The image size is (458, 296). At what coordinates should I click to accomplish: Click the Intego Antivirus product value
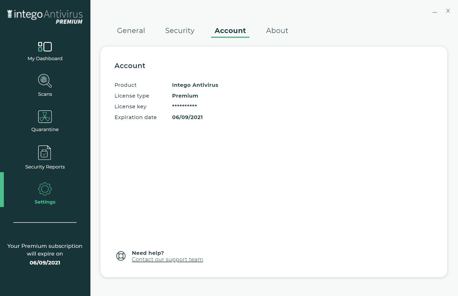(x=195, y=85)
